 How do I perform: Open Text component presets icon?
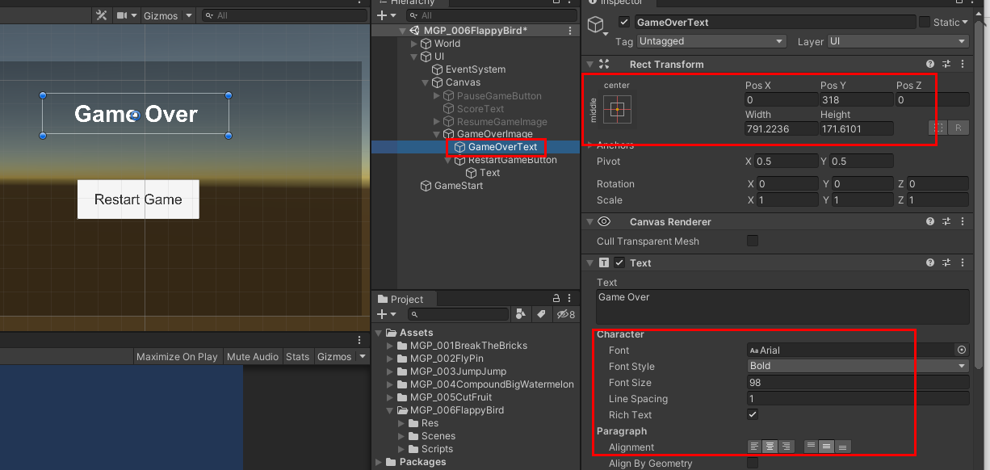[947, 262]
